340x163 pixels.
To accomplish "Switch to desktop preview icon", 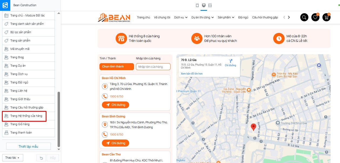I will coord(204,5).
